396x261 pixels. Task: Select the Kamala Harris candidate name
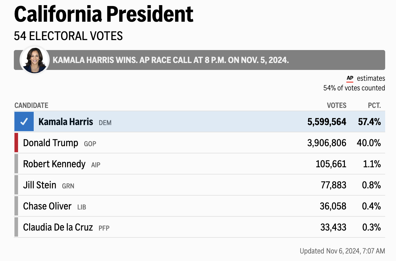click(66, 122)
